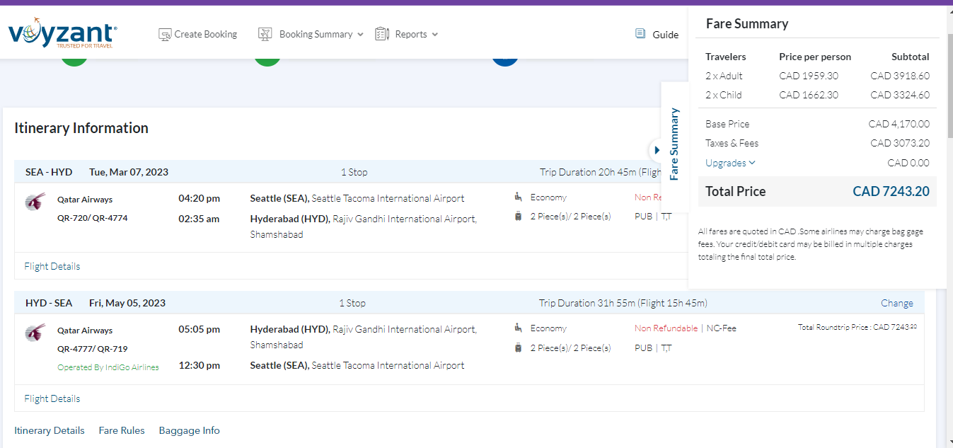Click Change on the HYD-SEA flight
The width and height of the screenshot is (953, 448).
(x=896, y=303)
